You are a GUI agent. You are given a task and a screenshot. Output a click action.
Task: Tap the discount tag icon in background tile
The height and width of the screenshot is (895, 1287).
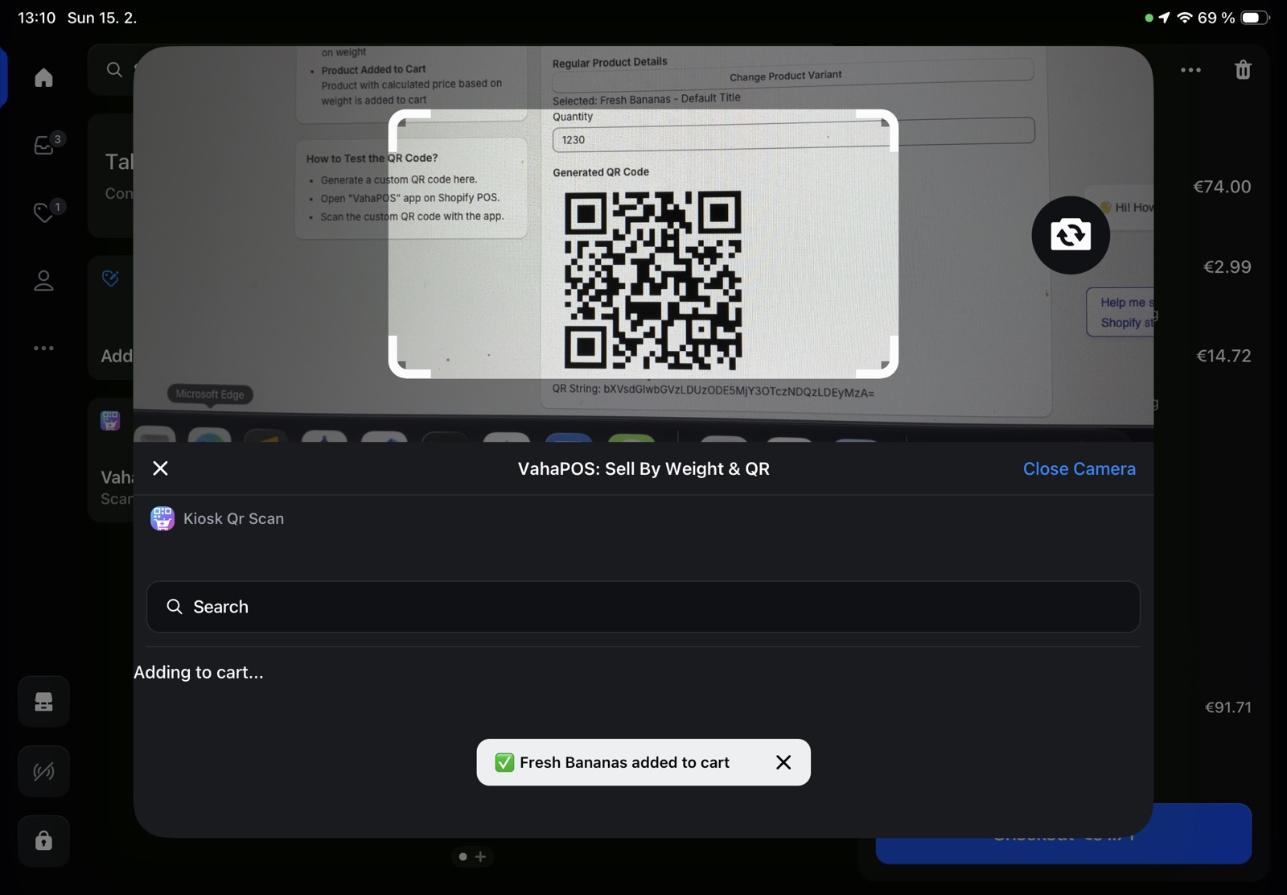tap(111, 278)
